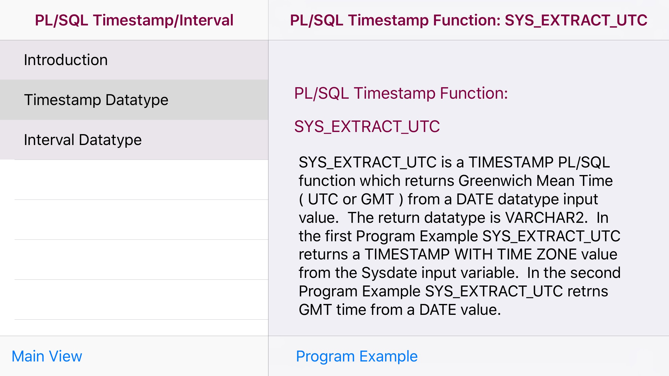Image resolution: width=669 pixels, height=376 pixels.
Task: Click 'UTC or GMT' in the description text
Action: [351, 199]
